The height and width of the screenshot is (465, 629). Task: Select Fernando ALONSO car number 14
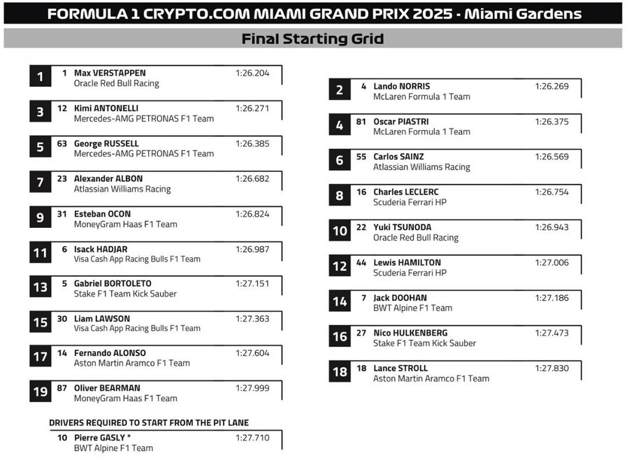pos(62,353)
